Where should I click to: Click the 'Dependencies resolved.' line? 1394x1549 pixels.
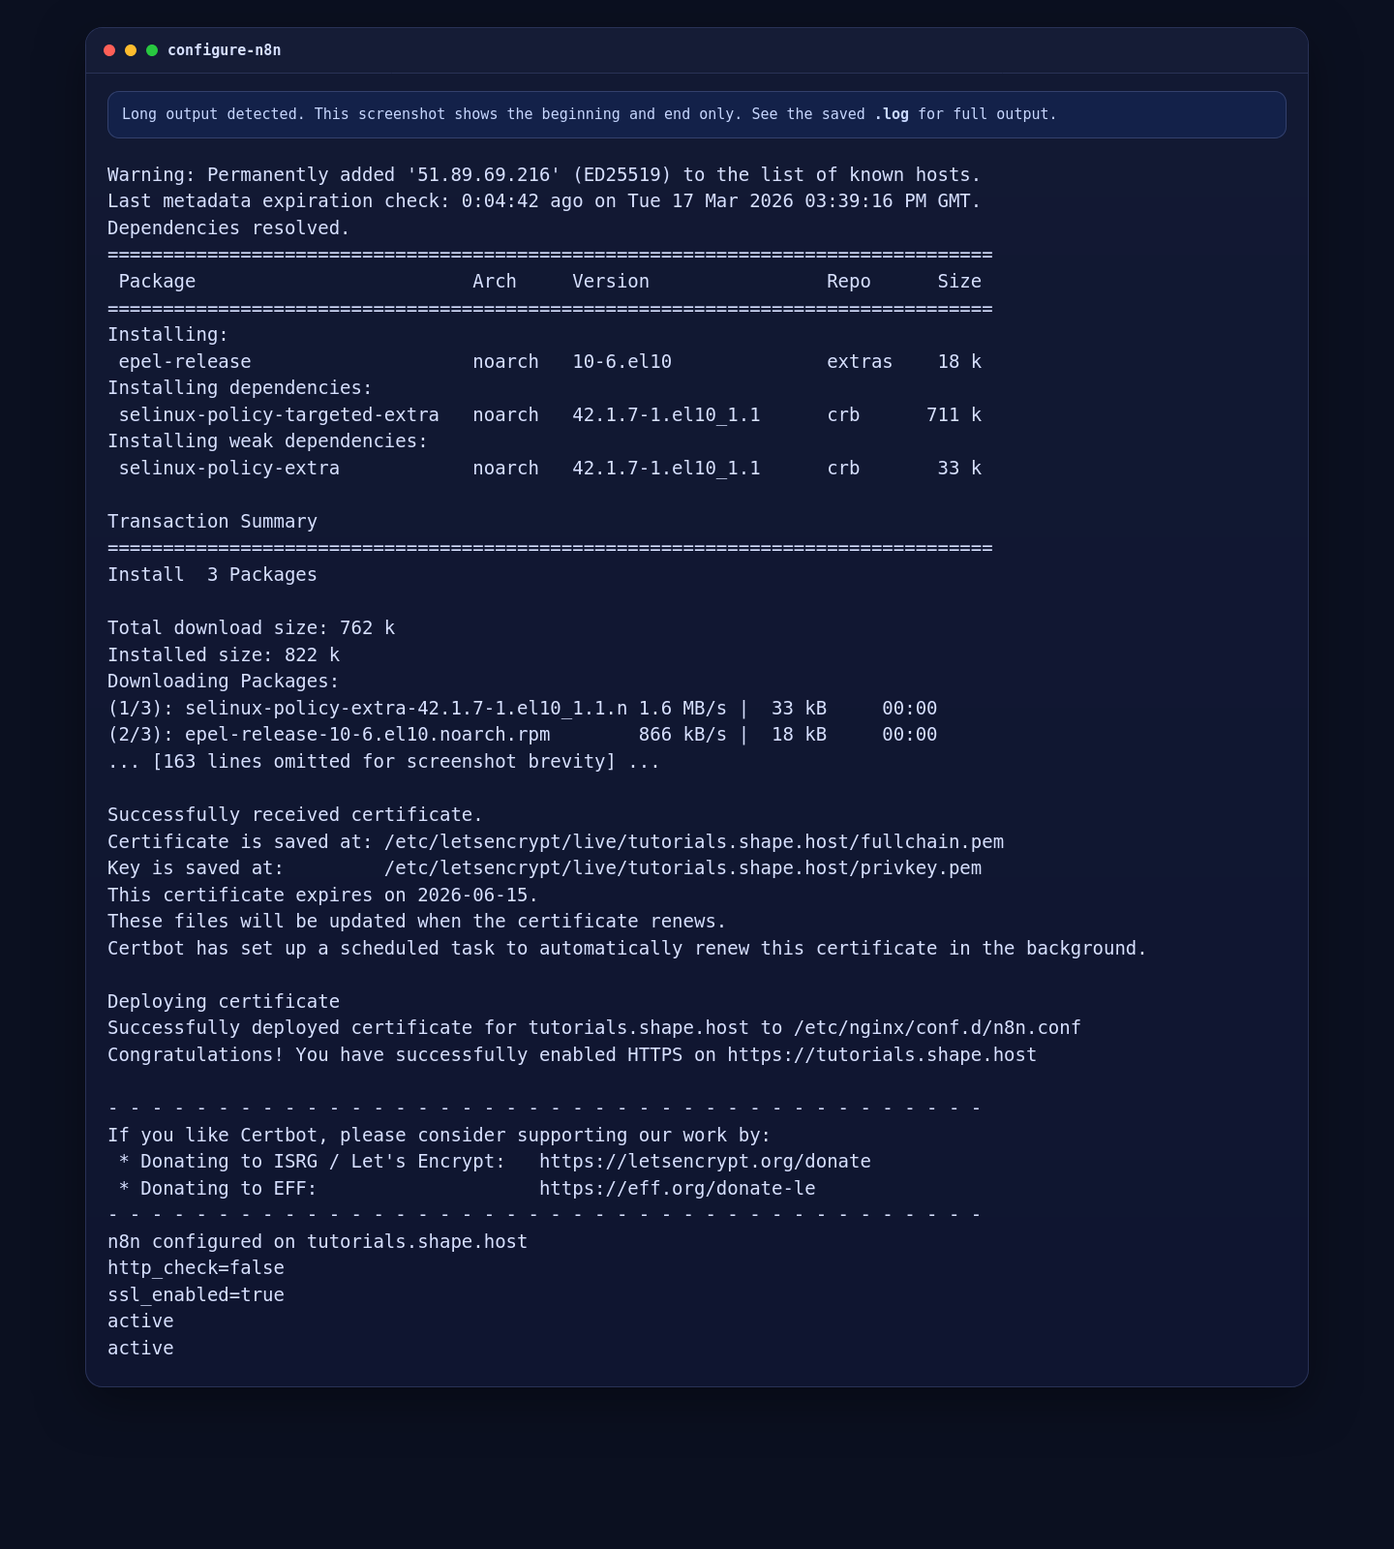coord(228,228)
